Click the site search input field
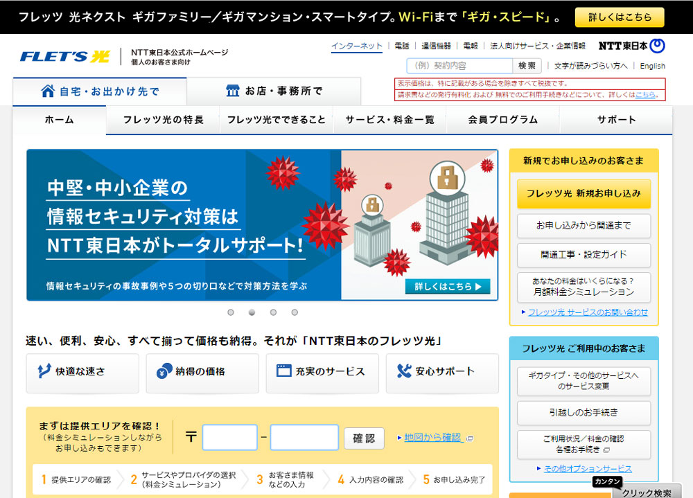This screenshot has width=693, height=498. coord(459,66)
